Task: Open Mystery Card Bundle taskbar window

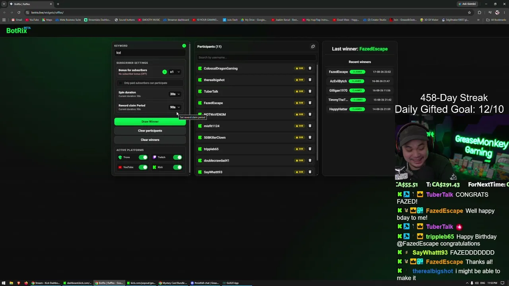Action: (x=173, y=283)
